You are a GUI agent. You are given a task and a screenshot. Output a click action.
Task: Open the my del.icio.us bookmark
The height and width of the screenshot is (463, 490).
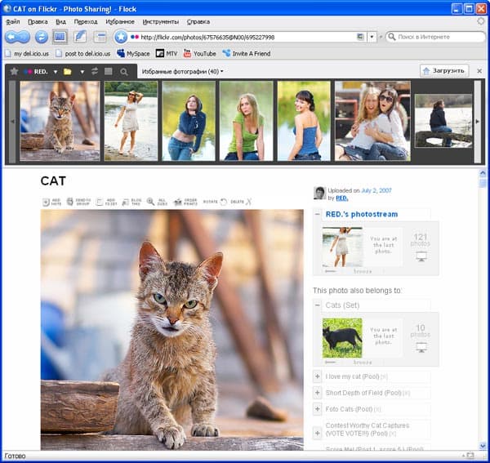click(x=27, y=53)
